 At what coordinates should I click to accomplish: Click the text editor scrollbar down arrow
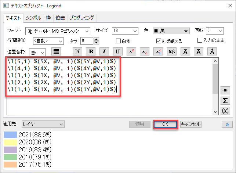pos(215,112)
